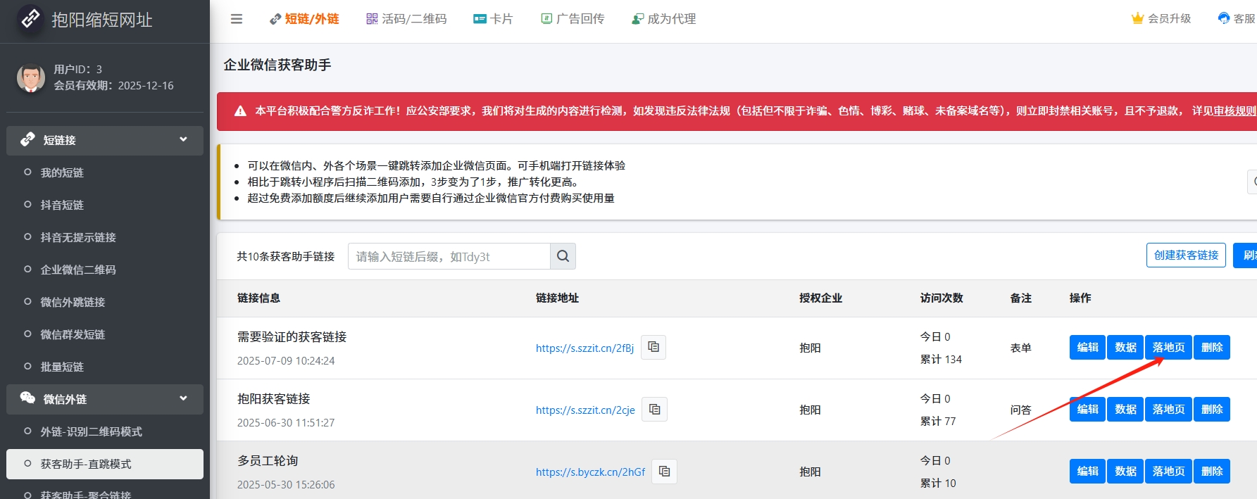Open 会员升级 with crown icon

(x=1161, y=19)
